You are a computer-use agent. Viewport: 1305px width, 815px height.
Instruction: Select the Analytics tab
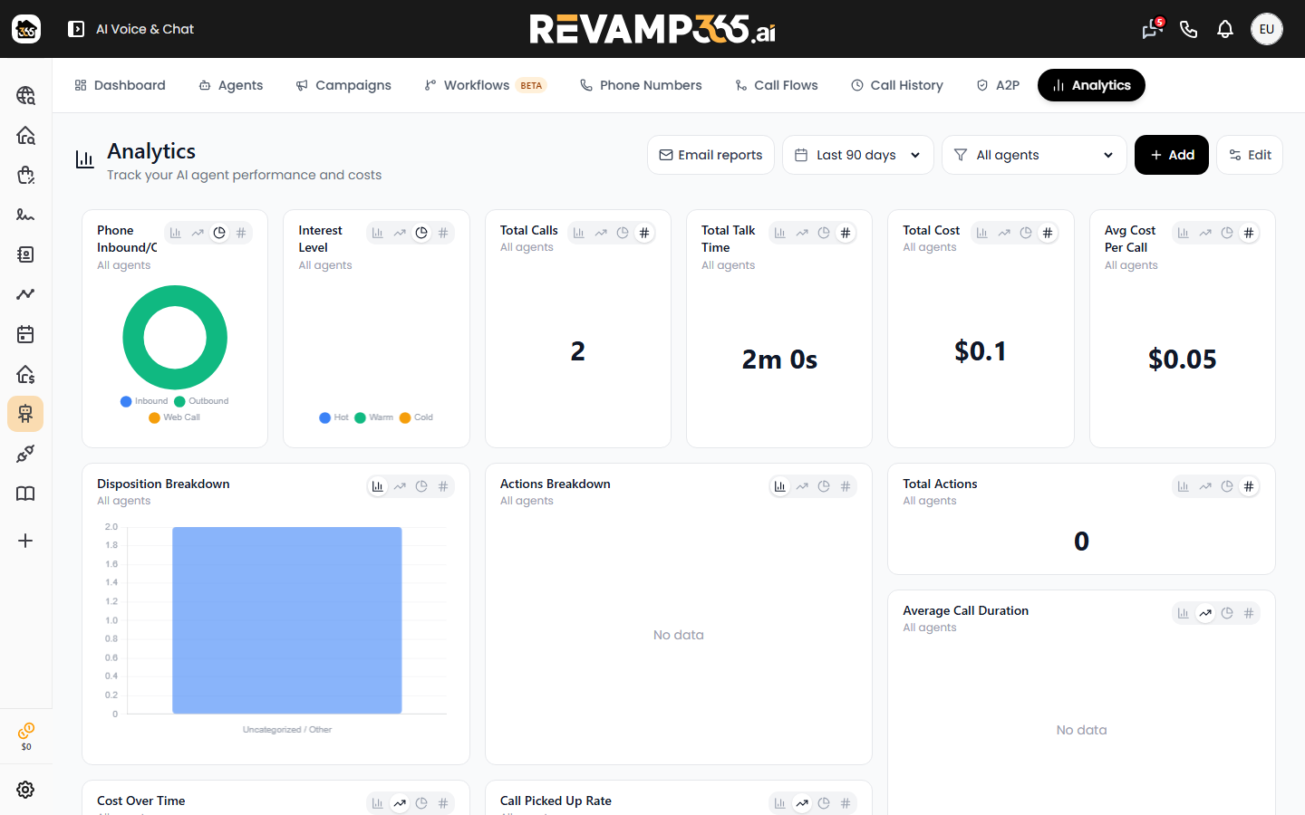coord(1091,85)
